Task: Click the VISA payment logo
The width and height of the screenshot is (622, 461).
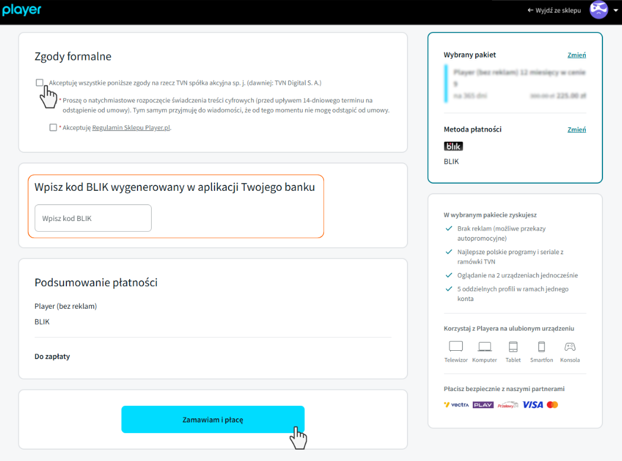Action: (533, 405)
